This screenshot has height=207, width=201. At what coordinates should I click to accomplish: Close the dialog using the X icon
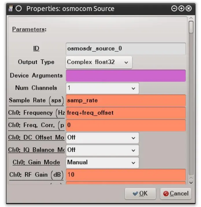click(189, 9)
